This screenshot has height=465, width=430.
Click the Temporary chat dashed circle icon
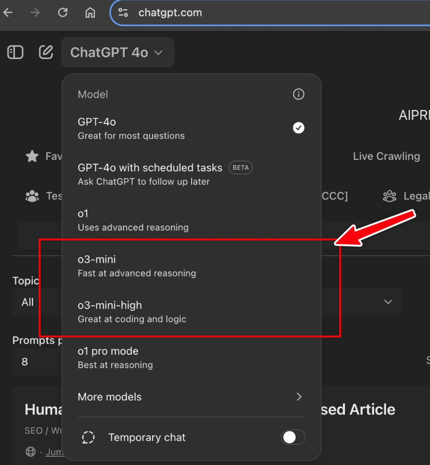tap(88, 437)
